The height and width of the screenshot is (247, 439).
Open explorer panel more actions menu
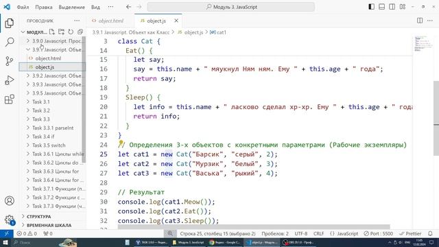pos(77,21)
